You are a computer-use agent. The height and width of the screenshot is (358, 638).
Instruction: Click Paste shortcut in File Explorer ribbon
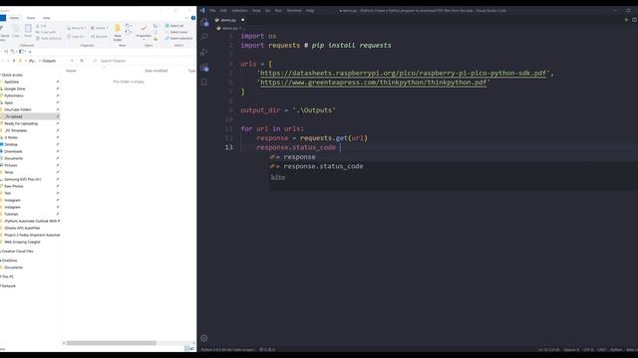[x=49, y=38]
